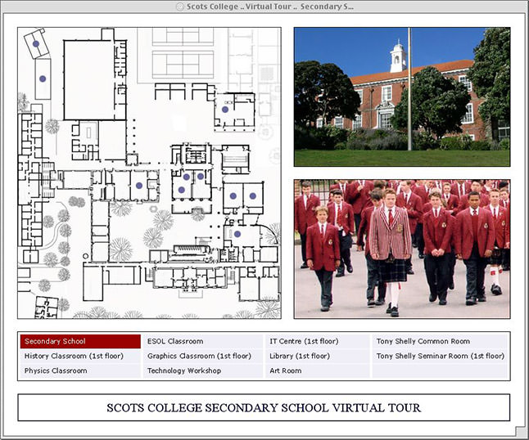Viewport: 529px width, 440px height.
Task: Open Tony Shelly Seminar Room (1st floor)
Action: coord(440,356)
